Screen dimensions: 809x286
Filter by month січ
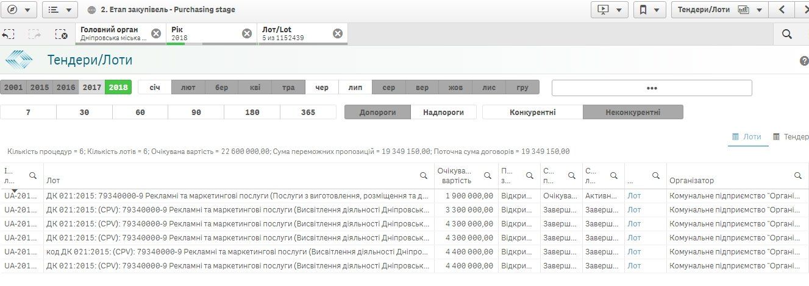tap(155, 88)
